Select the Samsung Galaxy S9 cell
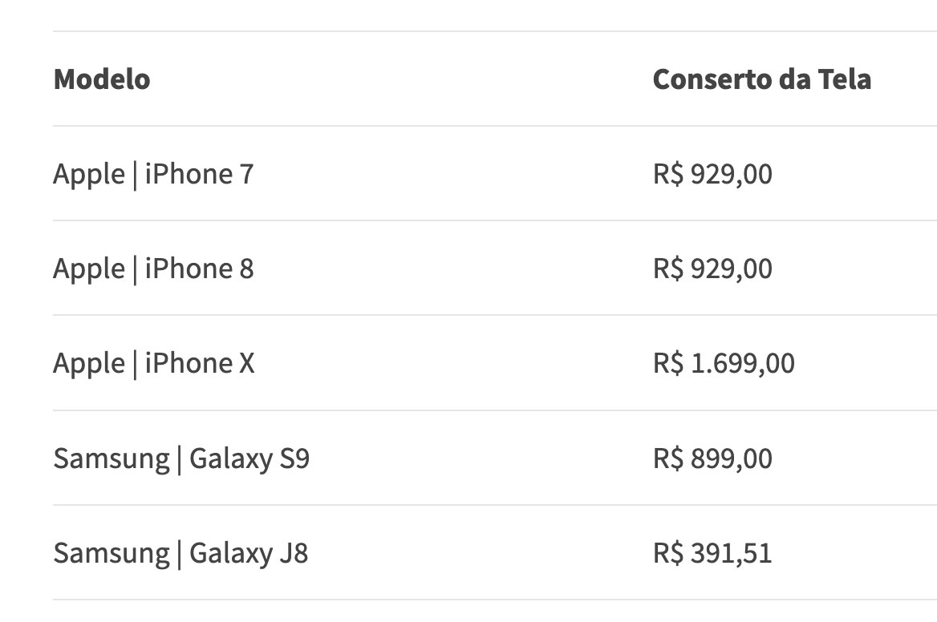 pos(181,458)
